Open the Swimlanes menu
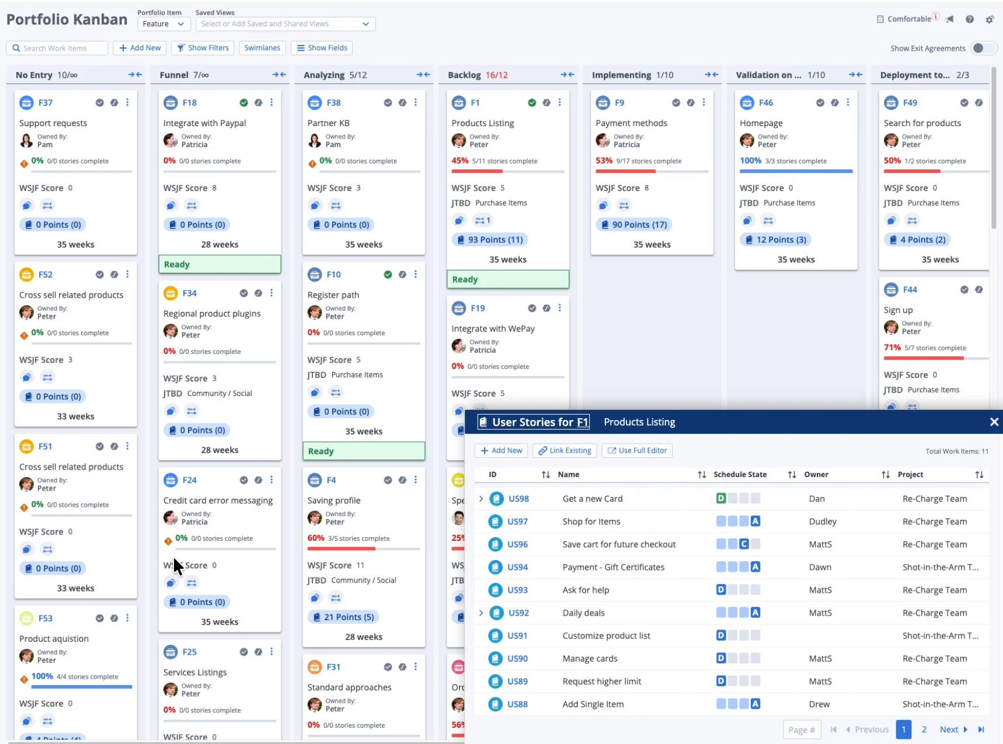1003x744 pixels. coord(262,48)
